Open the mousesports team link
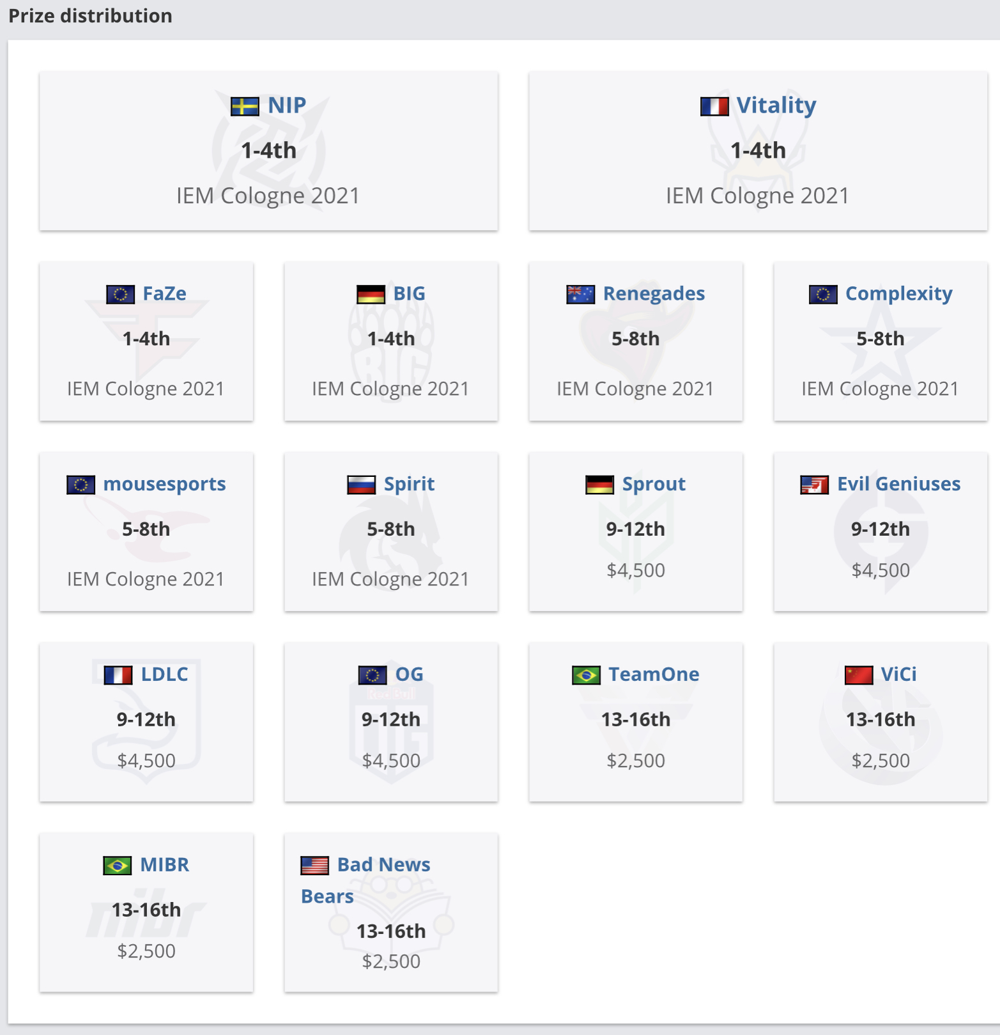Image resolution: width=1000 pixels, height=1035 pixels. coord(164,484)
